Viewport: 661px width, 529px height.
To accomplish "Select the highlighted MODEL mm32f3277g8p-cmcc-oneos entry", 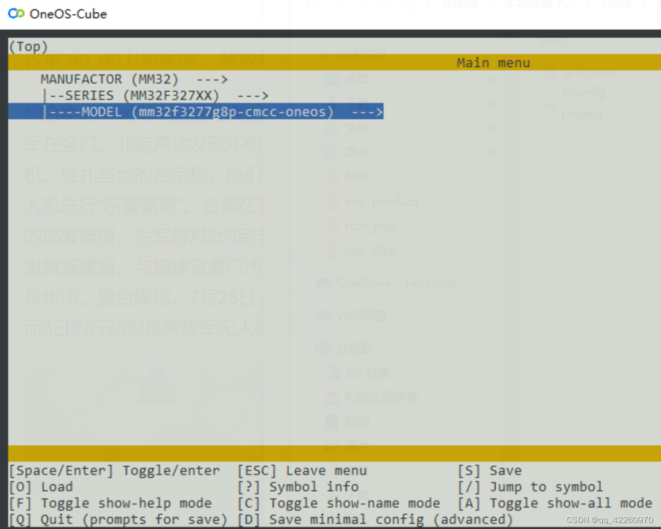I will [x=196, y=112].
